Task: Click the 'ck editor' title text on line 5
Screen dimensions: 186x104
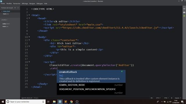Action: pyautogui.click(x=61, y=21)
